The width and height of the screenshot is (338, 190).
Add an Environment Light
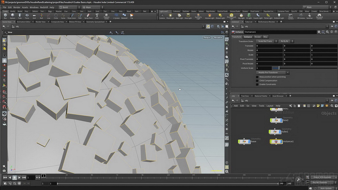[x=231, y=16]
